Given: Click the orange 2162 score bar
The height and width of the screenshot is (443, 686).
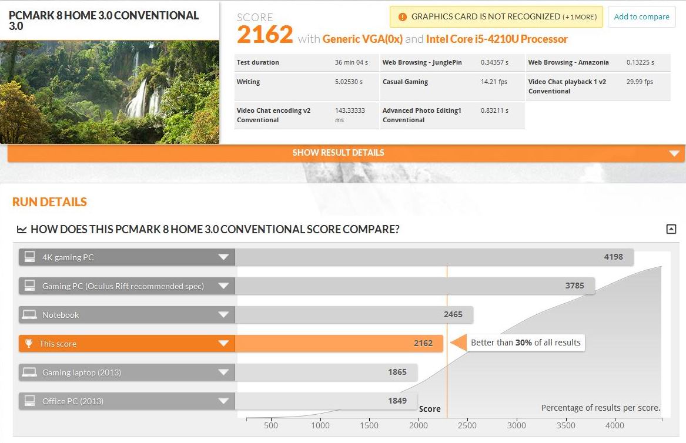Looking at the screenshot, I should tap(339, 343).
